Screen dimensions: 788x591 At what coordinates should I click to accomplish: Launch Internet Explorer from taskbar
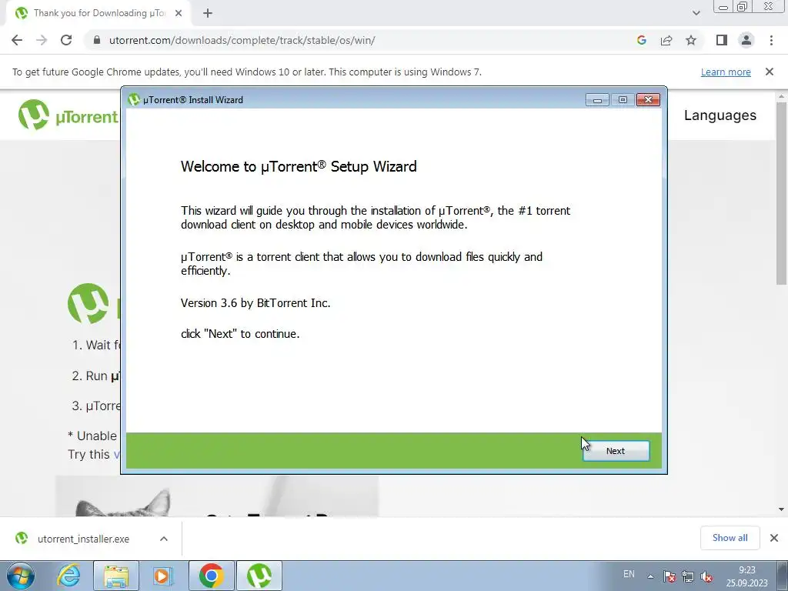[x=68, y=576]
